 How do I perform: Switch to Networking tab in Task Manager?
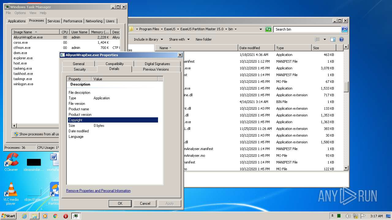click(x=94, y=21)
